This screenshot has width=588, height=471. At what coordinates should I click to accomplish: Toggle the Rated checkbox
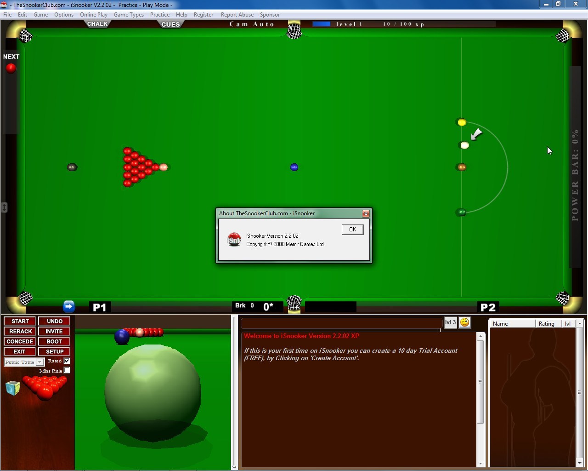(67, 361)
